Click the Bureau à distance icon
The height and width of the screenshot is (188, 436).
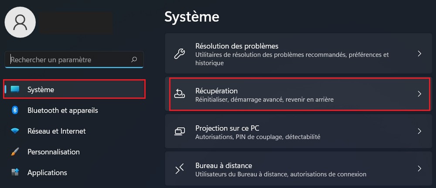[180, 168]
